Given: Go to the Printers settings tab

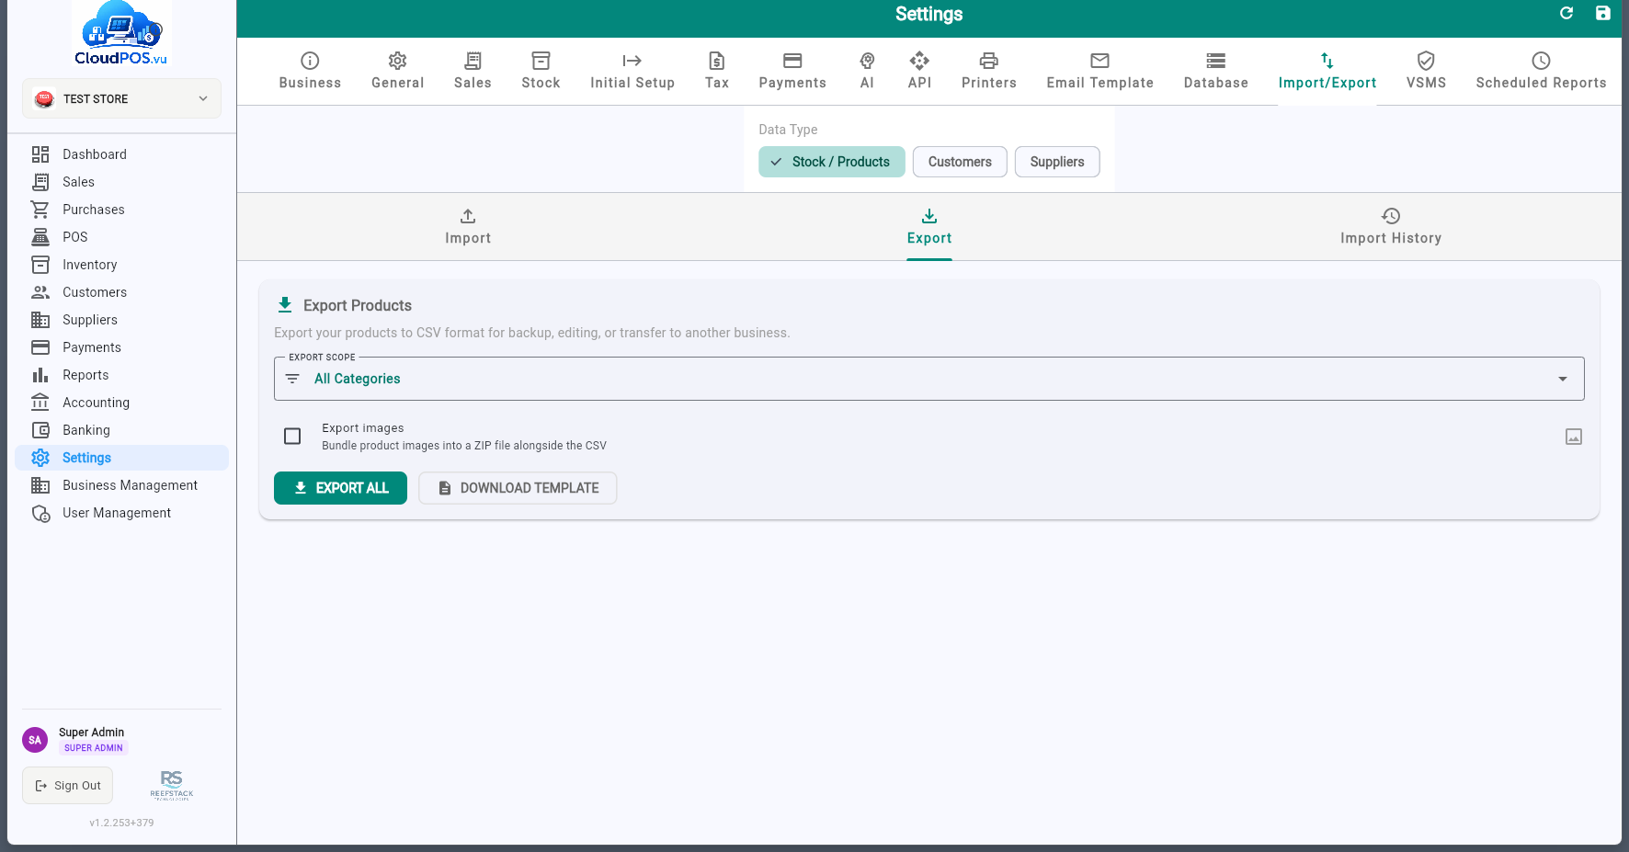Looking at the screenshot, I should (989, 71).
